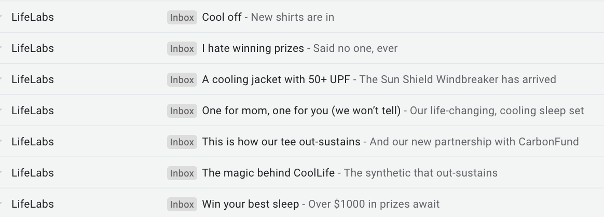This screenshot has height=217, width=604.
Task: Click Inbox label beside "Win your best sleep"
Action: point(182,205)
